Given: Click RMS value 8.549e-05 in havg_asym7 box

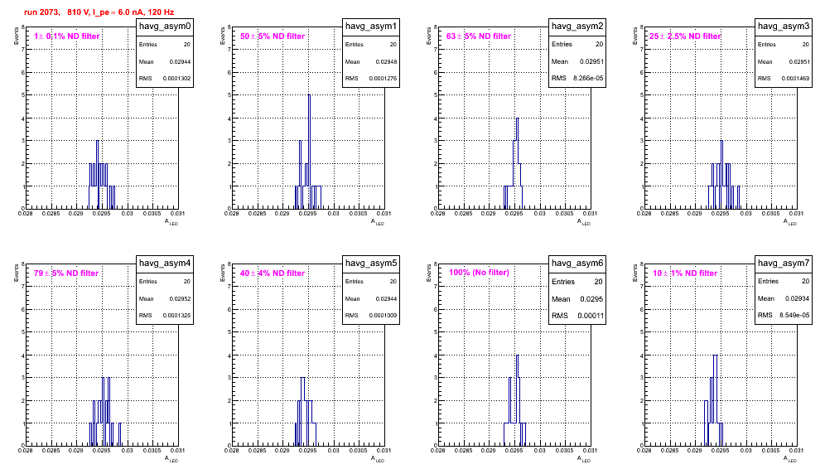Looking at the screenshot, I should [x=794, y=316].
